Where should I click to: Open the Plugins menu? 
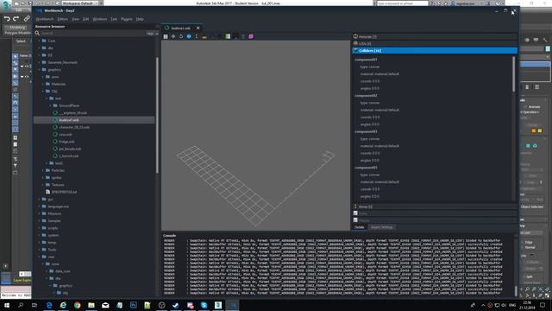point(127,19)
